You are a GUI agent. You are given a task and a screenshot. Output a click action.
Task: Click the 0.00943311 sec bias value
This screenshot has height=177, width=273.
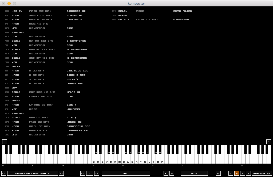pyautogui.click(x=78, y=130)
